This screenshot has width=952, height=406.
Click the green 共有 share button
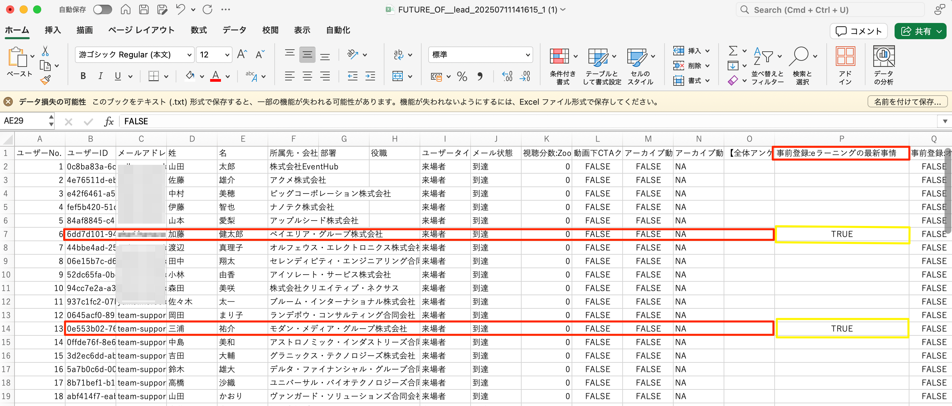(x=920, y=31)
